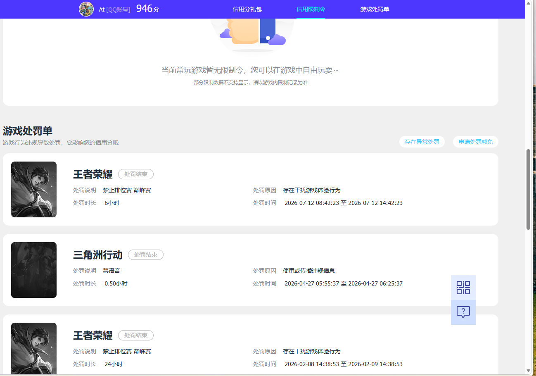Click the 申请处罚减免 button
The width and height of the screenshot is (536, 376).
click(x=476, y=142)
